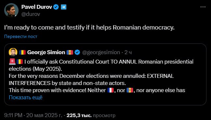
Task: Click the Moldovan flag emoji after 'nor'
Action: point(130,90)
